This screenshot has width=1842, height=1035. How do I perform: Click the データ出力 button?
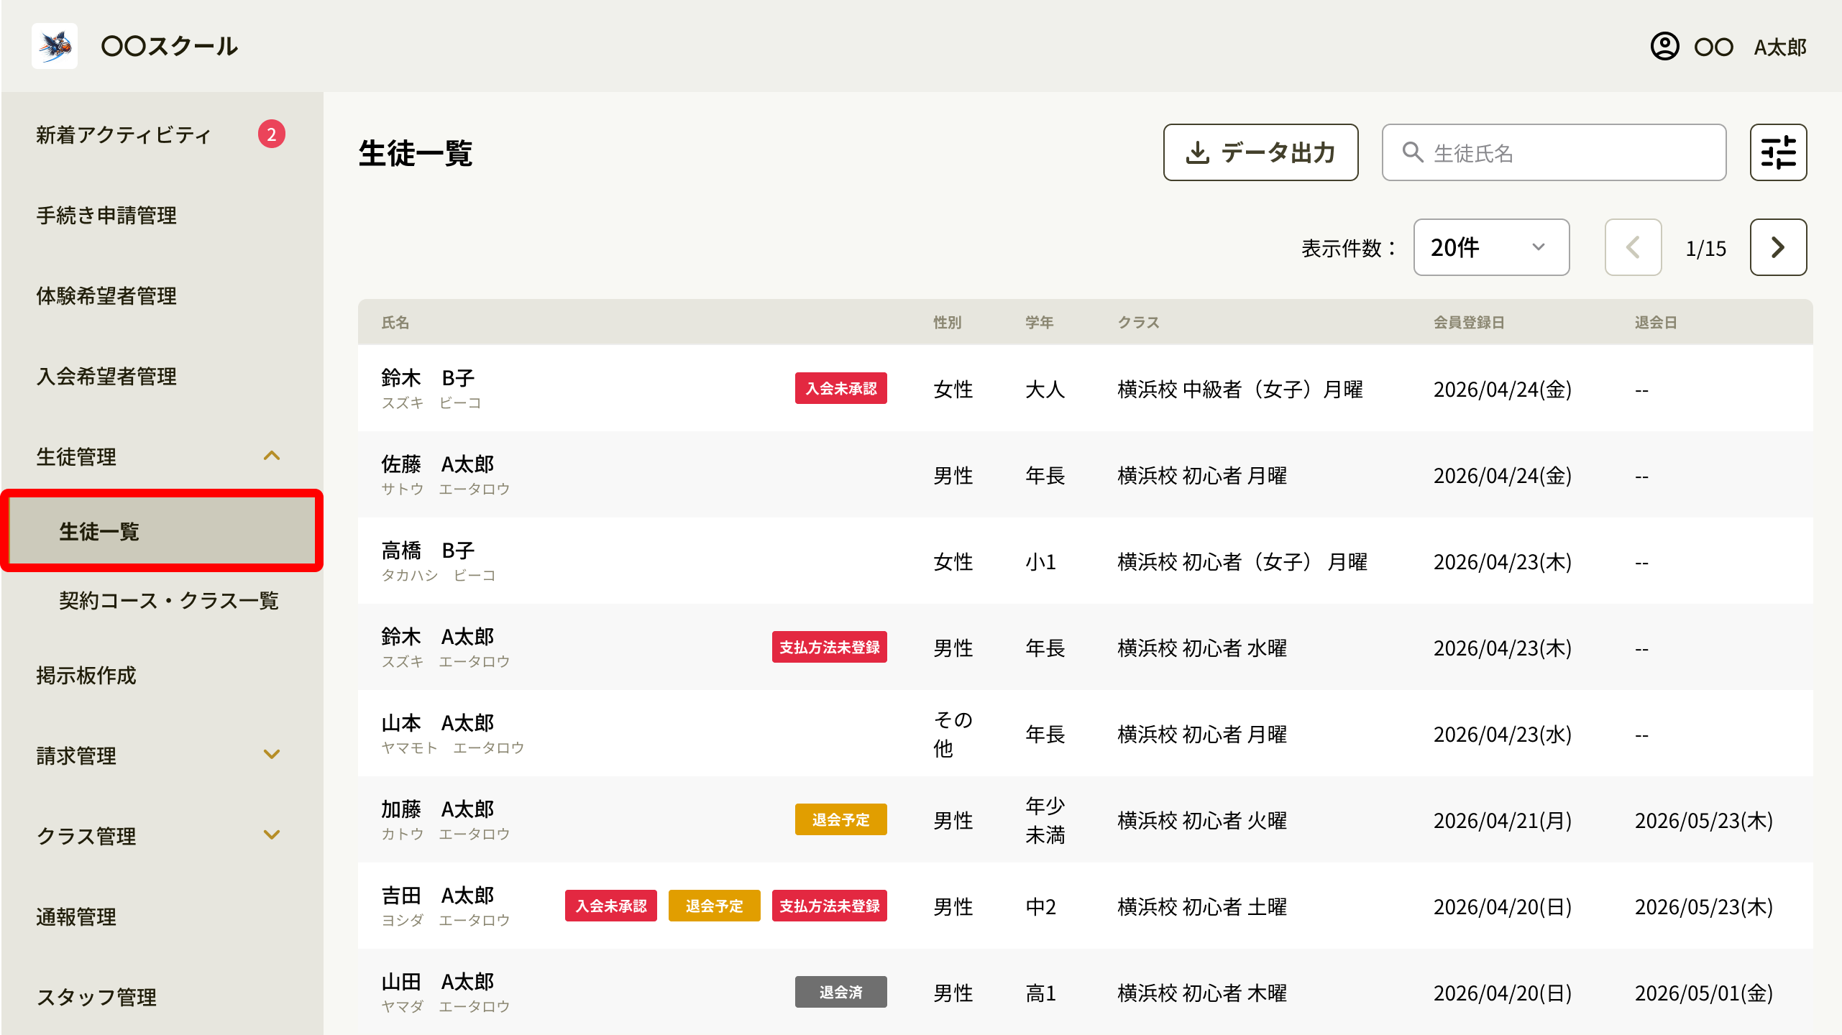[1260, 152]
